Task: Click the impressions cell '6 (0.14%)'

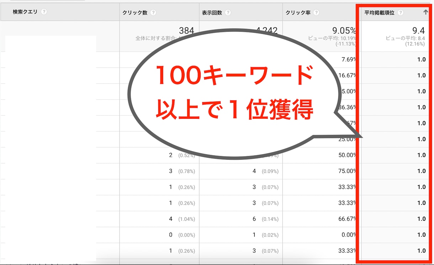Action: tap(265, 219)
